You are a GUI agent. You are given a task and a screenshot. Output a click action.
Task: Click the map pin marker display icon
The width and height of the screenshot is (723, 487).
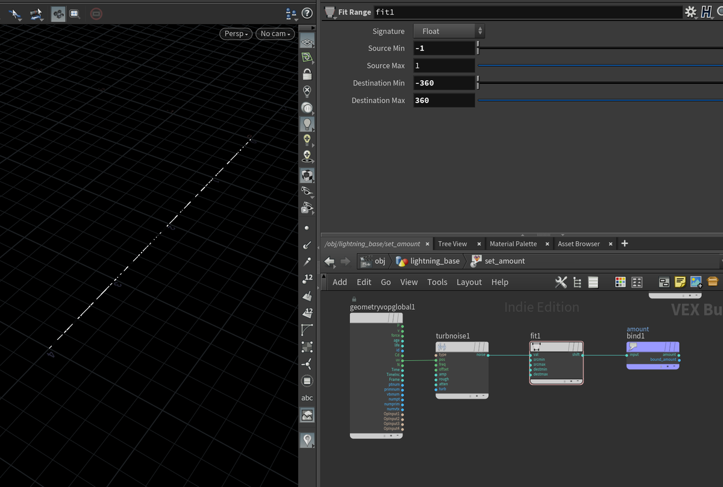(x=307, y=440)
